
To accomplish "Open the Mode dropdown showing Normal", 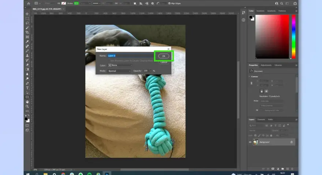I will (x=119, y=71).
